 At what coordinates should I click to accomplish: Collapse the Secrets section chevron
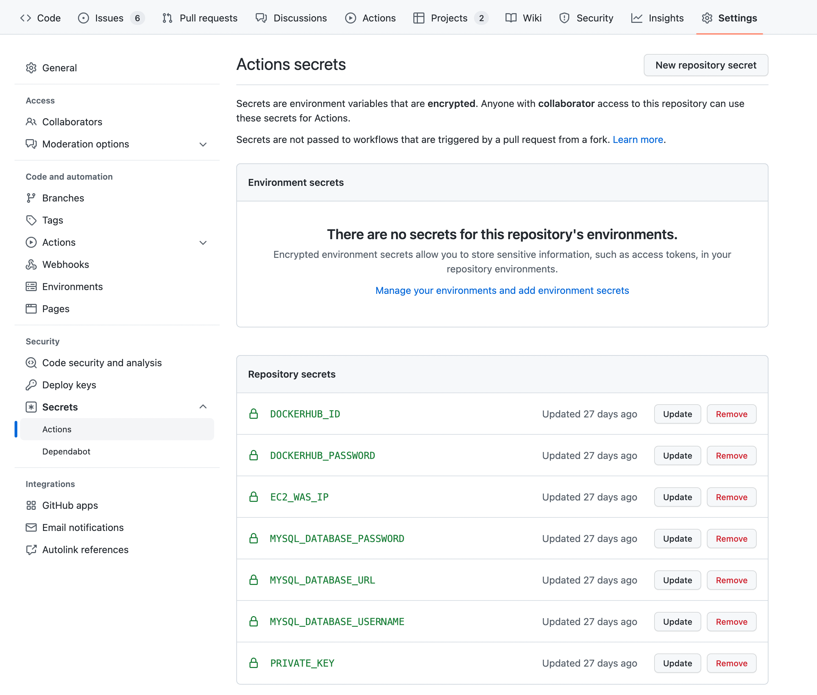203,407
